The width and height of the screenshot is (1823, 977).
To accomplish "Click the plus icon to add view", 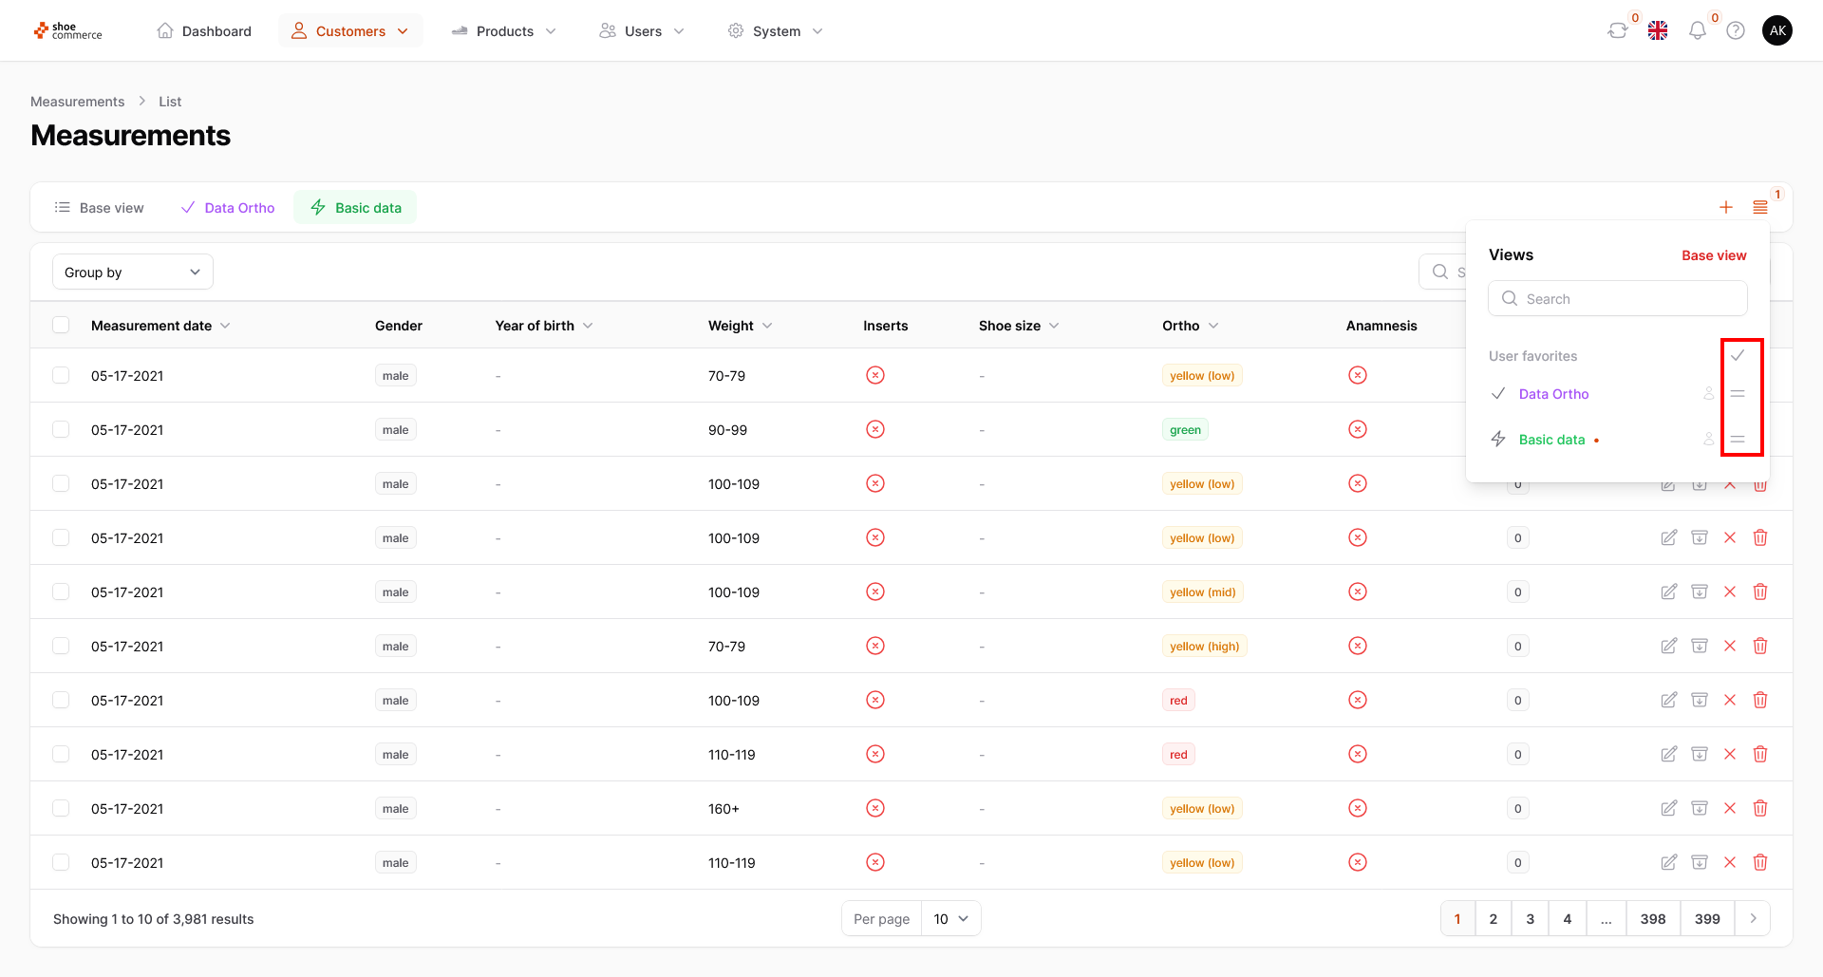I will 1726,208.
